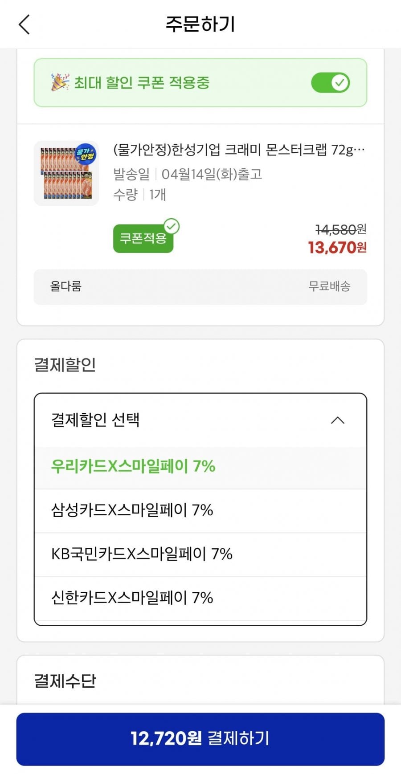Click the 무료배송 shipping label
The height and width of the screenshot is (774, 401).
(x=329, y=286)
